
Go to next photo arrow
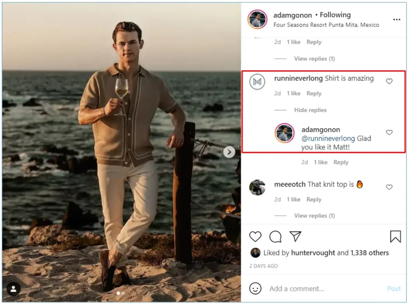(x=229, y=152)
